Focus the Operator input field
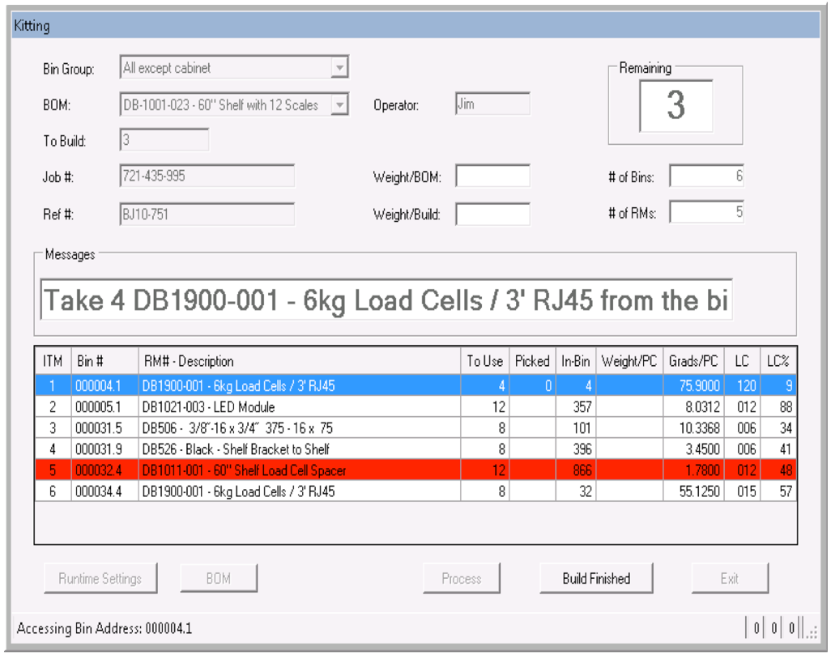 (492, 104)
